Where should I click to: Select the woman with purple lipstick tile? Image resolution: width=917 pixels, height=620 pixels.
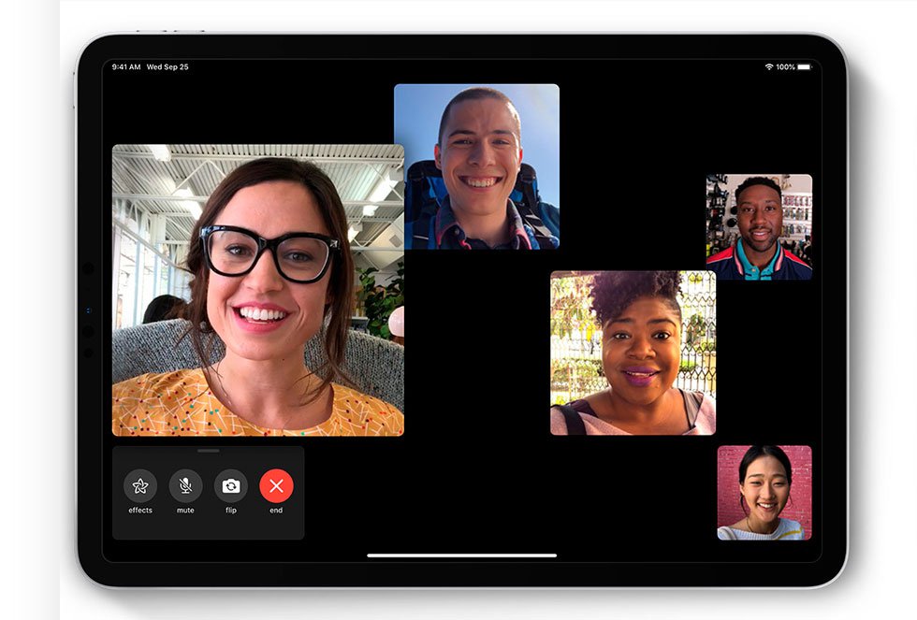pos(633,353)
